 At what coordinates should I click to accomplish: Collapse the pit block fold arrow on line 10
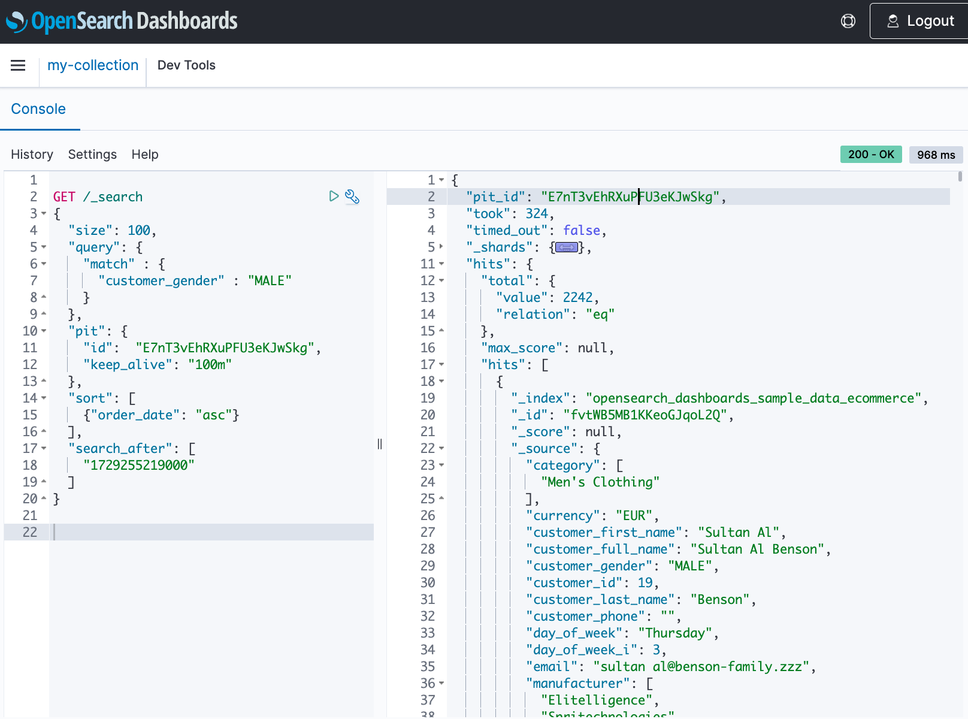[44, 331]
